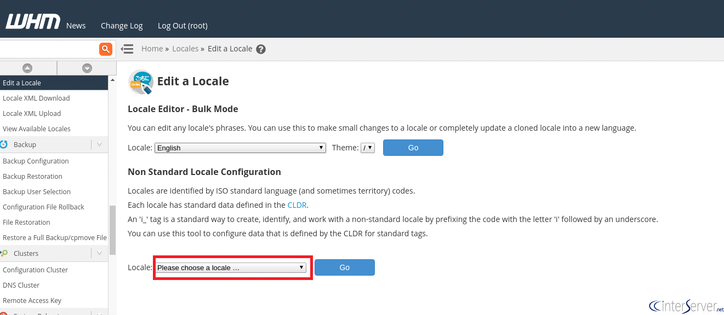
Task: Open the 'Please choose a locale' dropdown
Action: pyautogui.click(x=231, y=267)
